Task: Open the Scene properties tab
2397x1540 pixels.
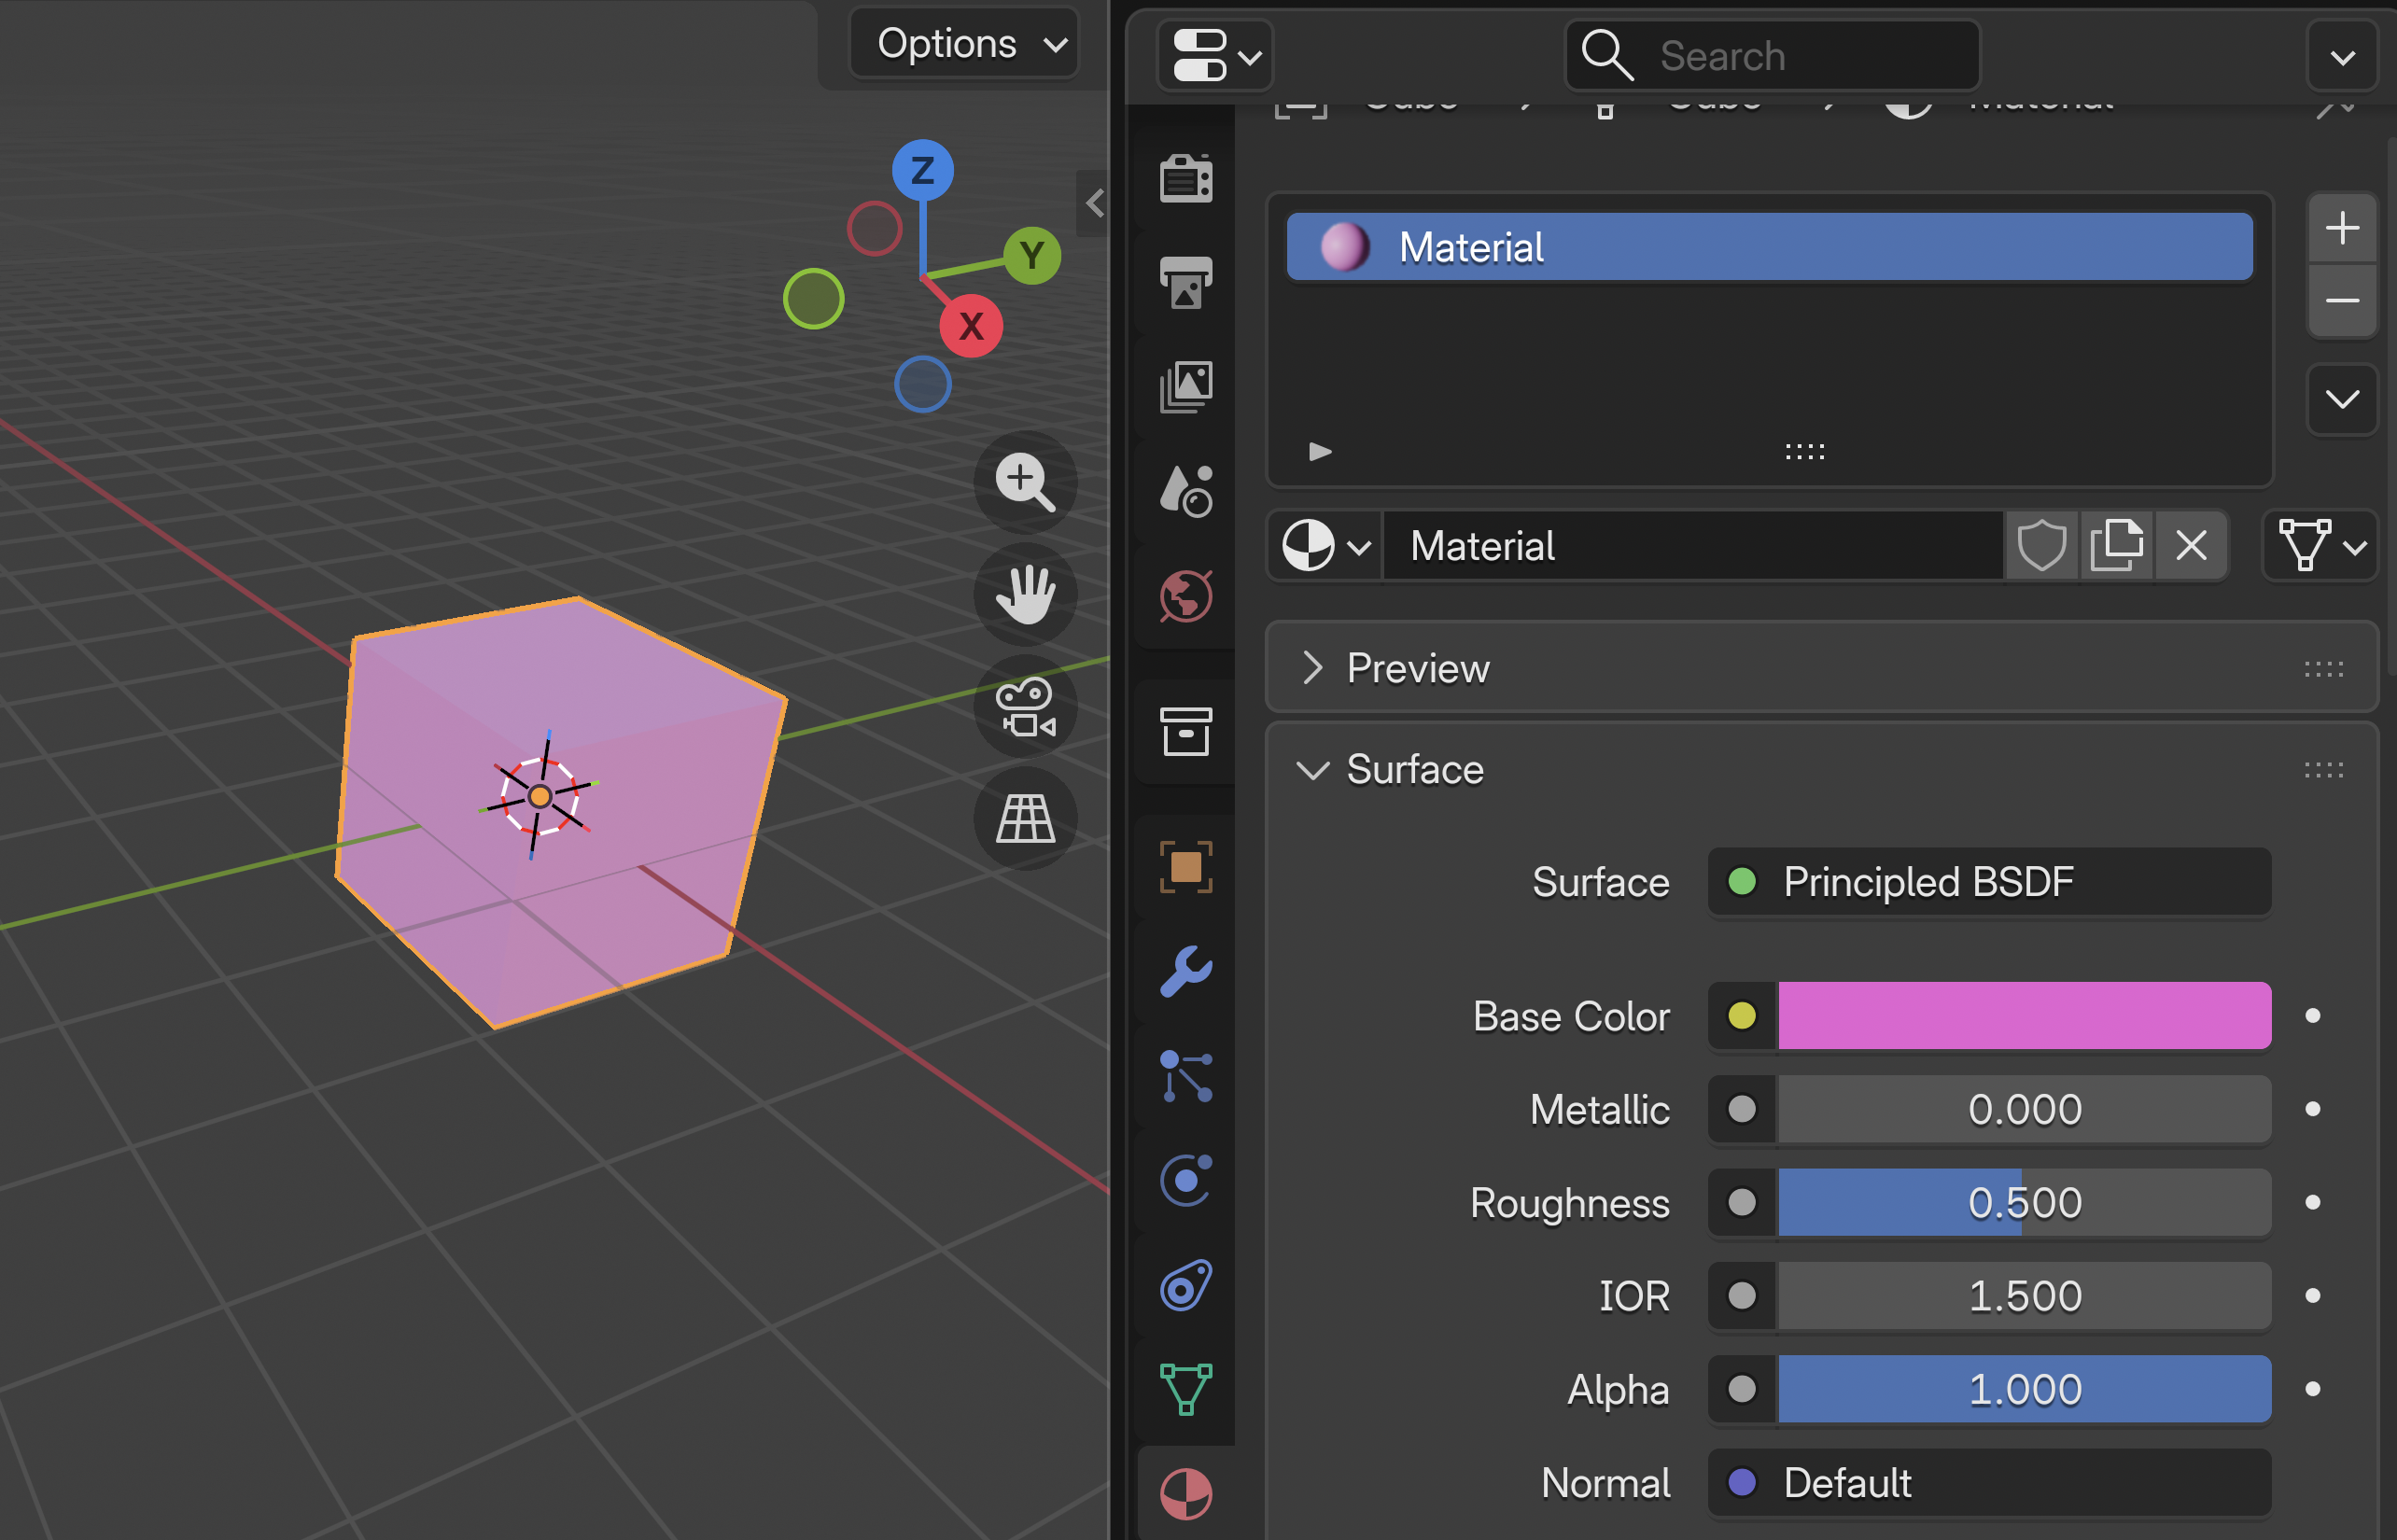Action: [1186, 491]
